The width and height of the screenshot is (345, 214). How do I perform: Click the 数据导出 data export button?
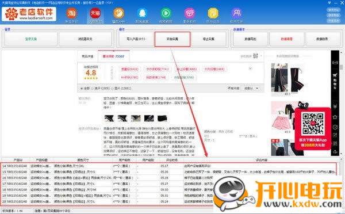[250, 39]
